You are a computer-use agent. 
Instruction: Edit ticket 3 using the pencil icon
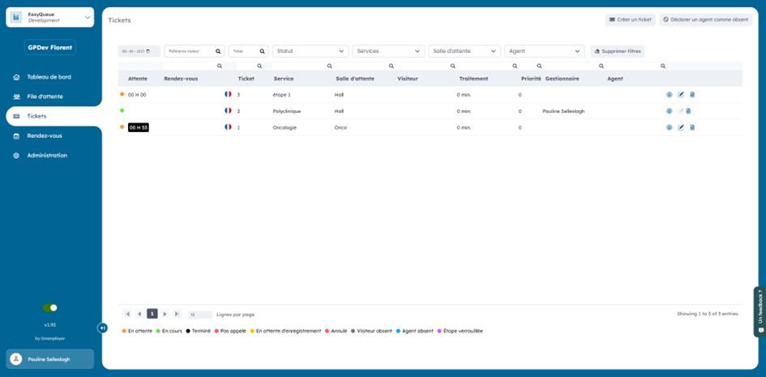(681, 95)
